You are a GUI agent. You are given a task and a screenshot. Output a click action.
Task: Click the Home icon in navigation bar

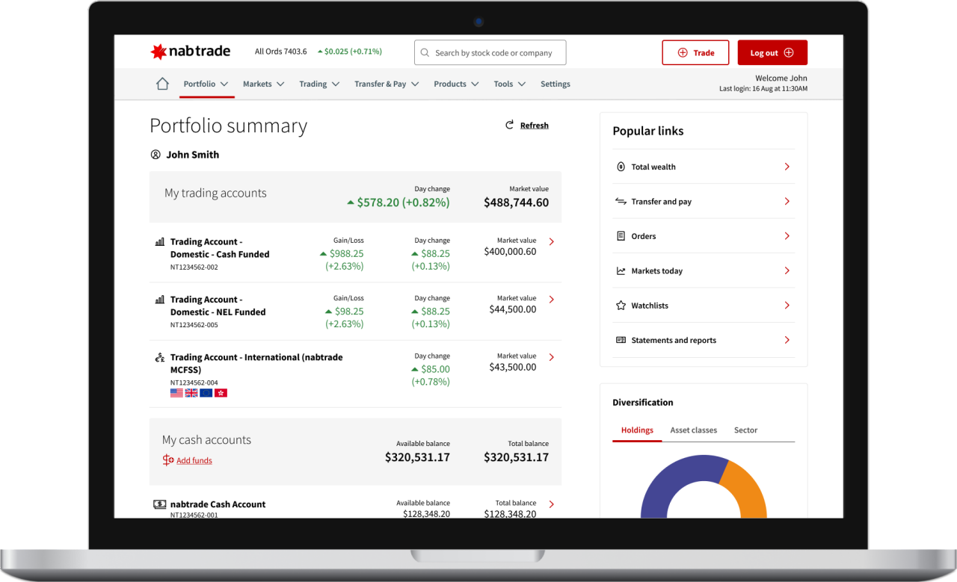pyautogui.click(x=162, y=84)
